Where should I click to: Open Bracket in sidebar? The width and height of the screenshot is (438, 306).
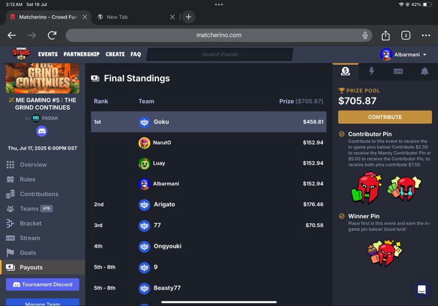point(30,223)
